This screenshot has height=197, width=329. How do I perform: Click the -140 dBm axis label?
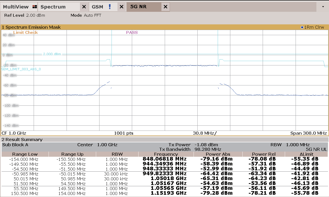pyautogui.click(x=11, y=125)
